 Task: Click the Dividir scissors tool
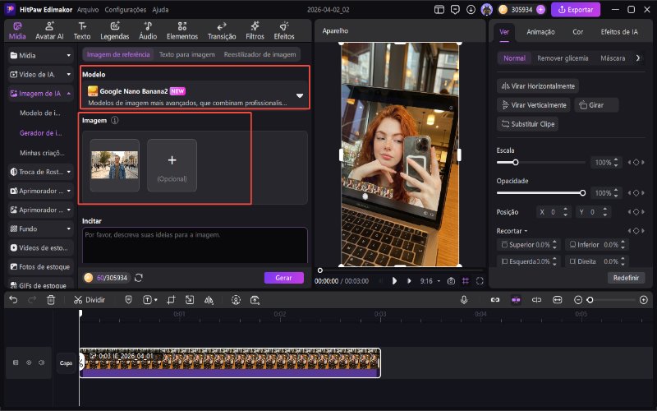89,300
